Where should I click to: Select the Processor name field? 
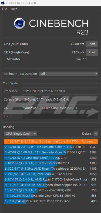pos(60,91)
